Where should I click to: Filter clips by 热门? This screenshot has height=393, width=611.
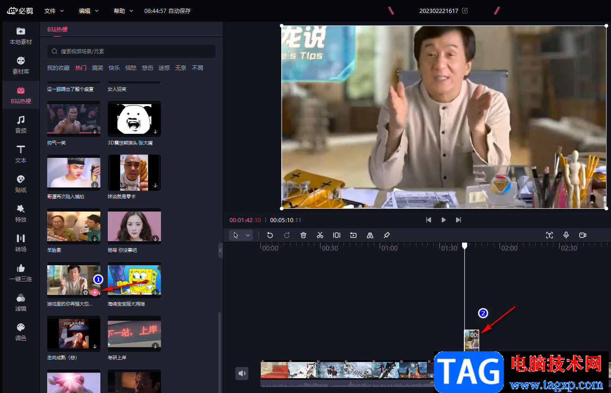[x=81, y=68]
